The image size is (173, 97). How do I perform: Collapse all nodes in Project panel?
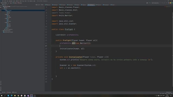pyautogui.click(x=40, y=5)
